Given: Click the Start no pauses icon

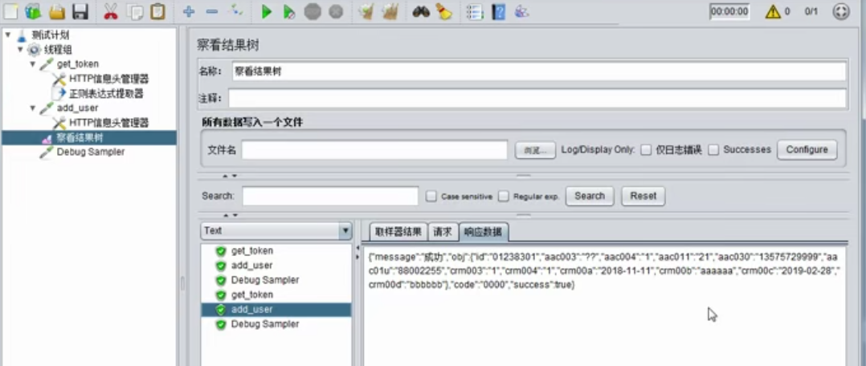Looking at the screenshot, I should [289, 11].
